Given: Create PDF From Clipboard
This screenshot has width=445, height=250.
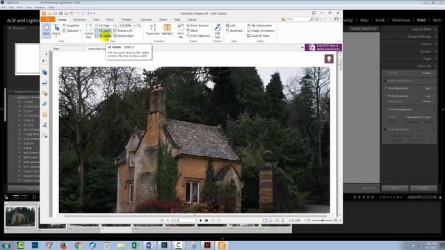Looking at the screenshot, I should coord(198,35).
